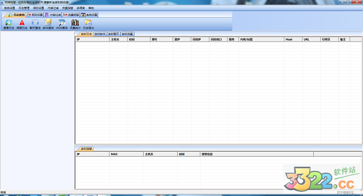Open 流量报警 in the menu bar
363x196 pixels.
pos(68,8)
